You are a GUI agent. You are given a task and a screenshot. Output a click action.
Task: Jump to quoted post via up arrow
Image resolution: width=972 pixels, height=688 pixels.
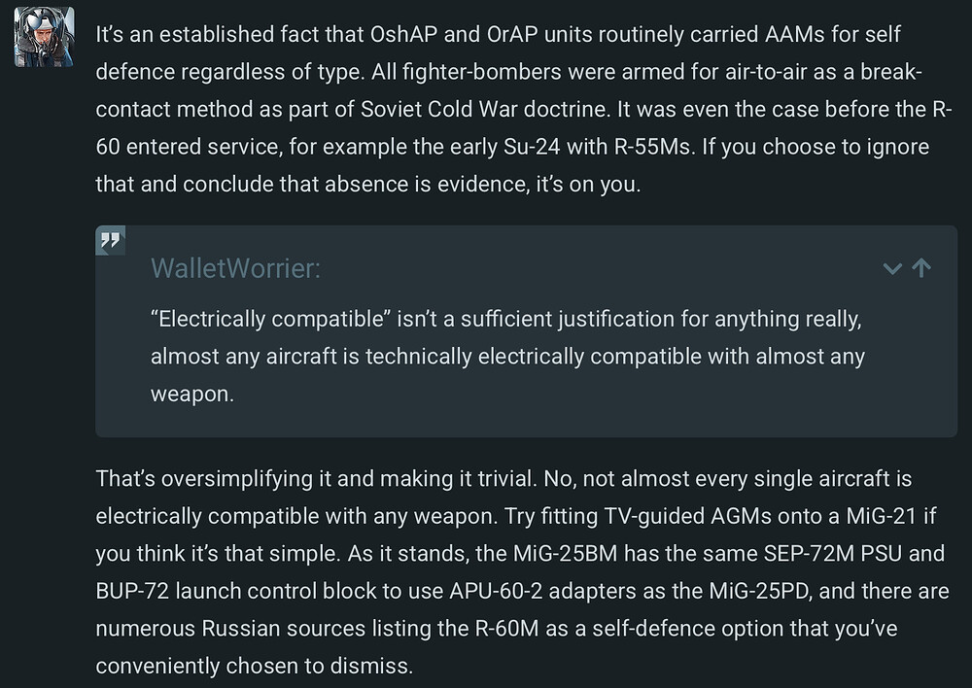click(x=922, y=269)
